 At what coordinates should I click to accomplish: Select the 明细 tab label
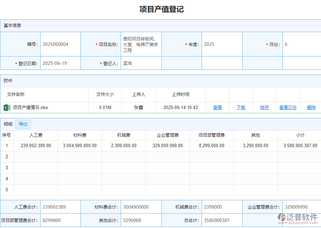pyautogui.click(x=7, y=124)
